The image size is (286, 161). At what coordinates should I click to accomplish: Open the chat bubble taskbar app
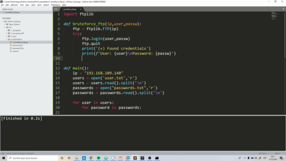click(x=113, y=158)
